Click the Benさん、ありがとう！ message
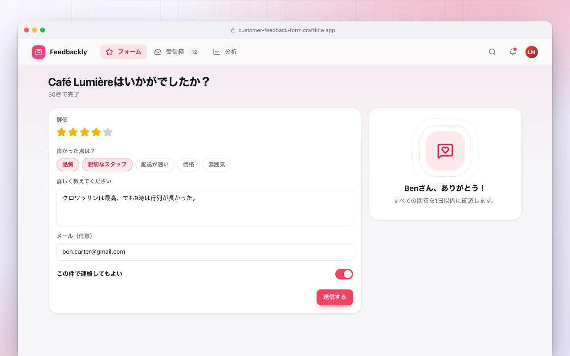Viewport: 570px width, 356px height. click(445, 188)
